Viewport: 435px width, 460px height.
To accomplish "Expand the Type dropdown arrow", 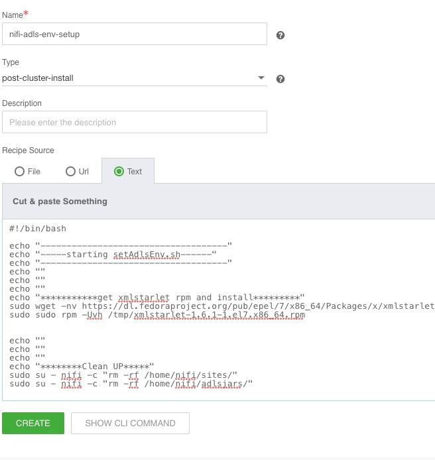I will (x=261, y=78).
